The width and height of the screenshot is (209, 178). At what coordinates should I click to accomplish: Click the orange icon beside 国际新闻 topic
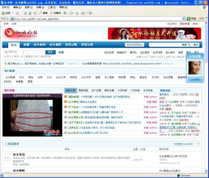(66, 97)
